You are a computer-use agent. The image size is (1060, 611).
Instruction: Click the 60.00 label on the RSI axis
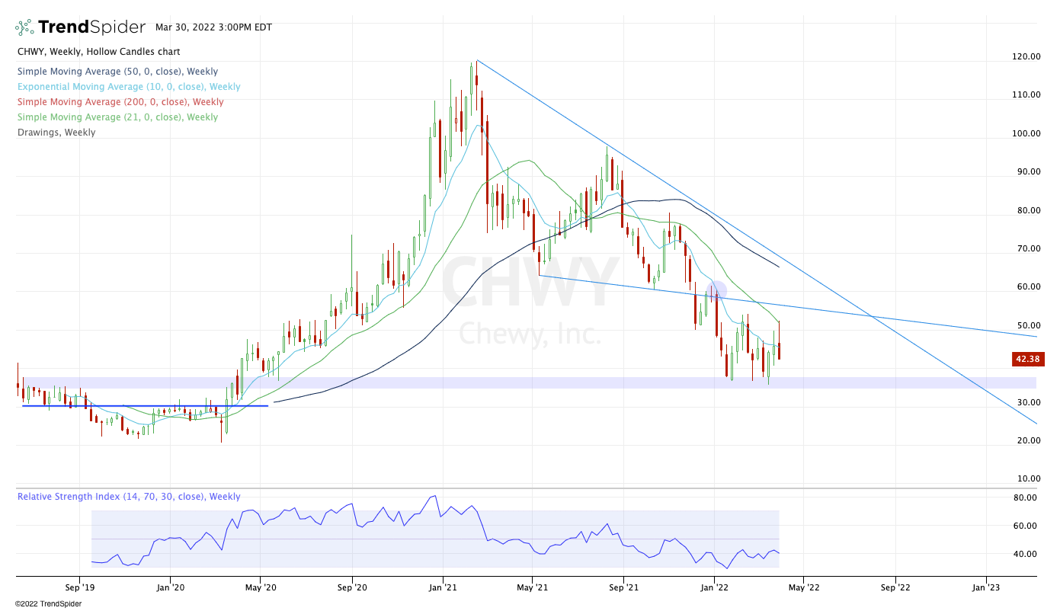[1026, 526]
